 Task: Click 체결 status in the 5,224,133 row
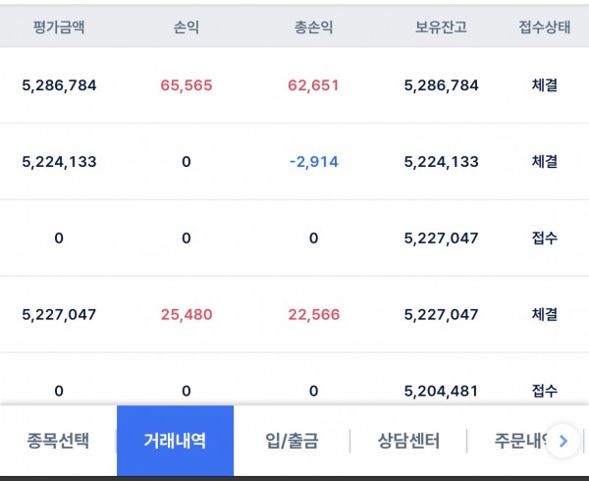[x=545, y=162]
